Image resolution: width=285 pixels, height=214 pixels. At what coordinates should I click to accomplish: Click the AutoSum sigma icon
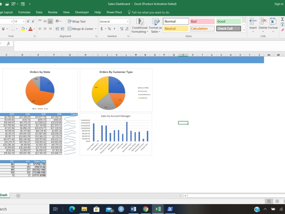pyautogui.click(x=283, y=19)
